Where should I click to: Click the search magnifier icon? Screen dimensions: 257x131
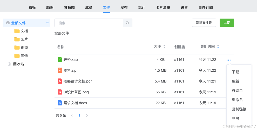[x=127, y=23]
